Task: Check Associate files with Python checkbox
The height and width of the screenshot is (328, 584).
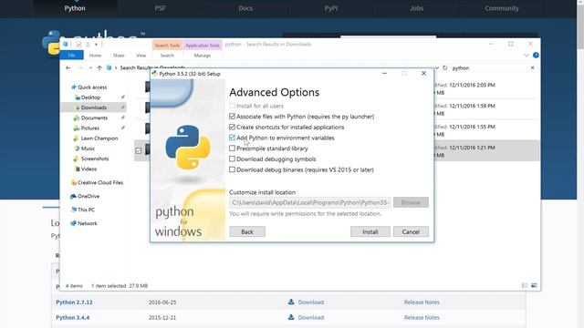Action: [232, 117]
